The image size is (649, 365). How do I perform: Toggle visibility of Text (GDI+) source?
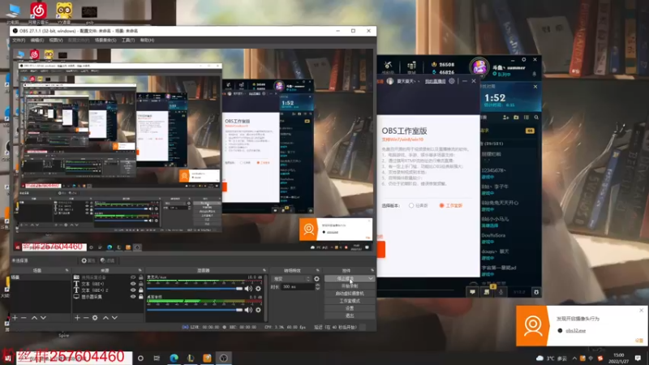point(133,284)
